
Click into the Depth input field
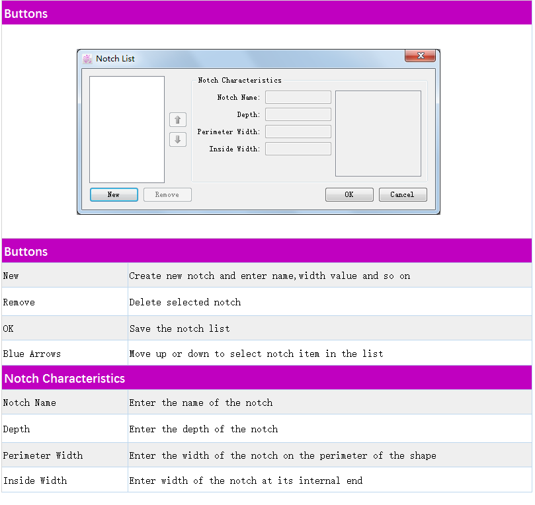click(x=298, y=115)
